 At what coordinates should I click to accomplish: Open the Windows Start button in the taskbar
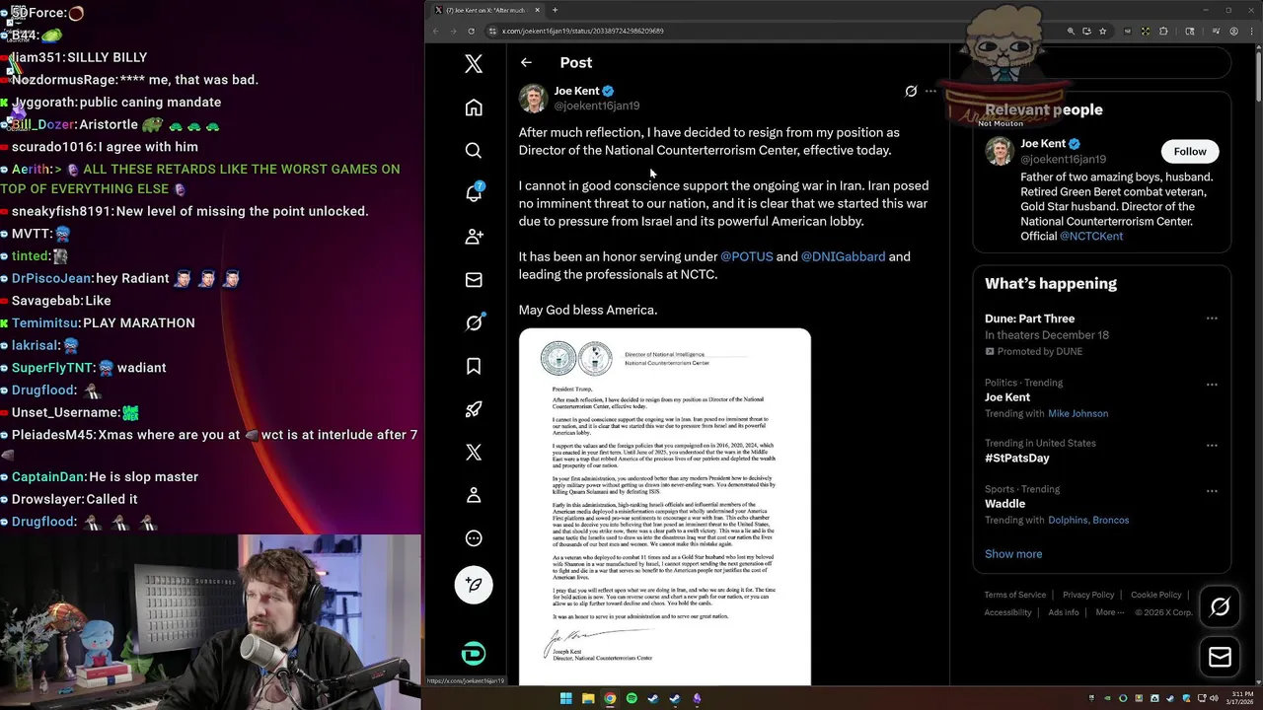point(566,699)
